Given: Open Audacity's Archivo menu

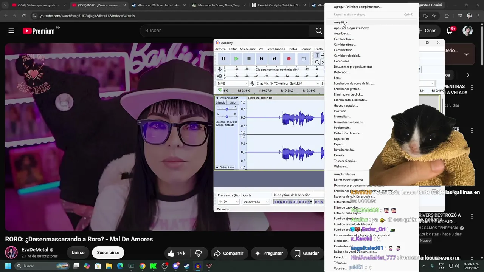Looking at the screenshot, I should (220, 49).
